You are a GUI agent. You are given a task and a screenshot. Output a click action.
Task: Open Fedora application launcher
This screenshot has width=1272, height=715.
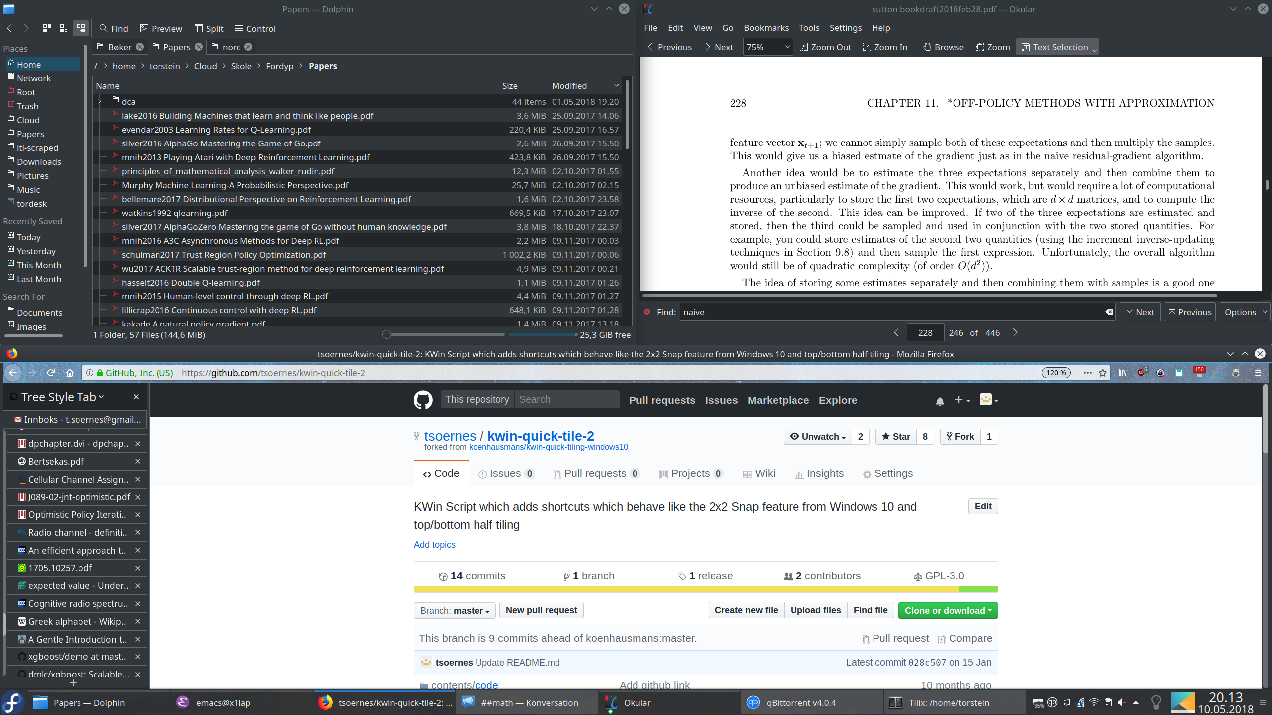[x=13, y=702]
